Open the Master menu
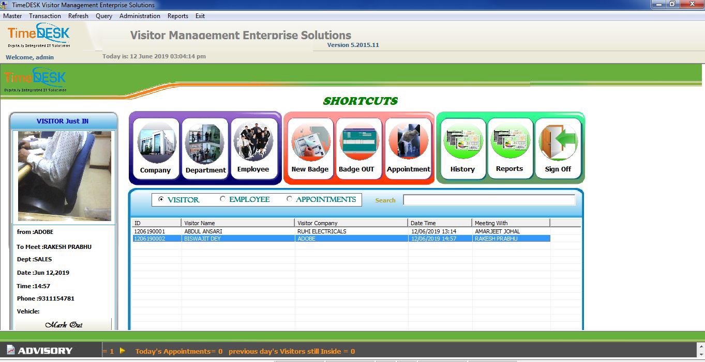 pyautogui.click(x=12, y=16)
